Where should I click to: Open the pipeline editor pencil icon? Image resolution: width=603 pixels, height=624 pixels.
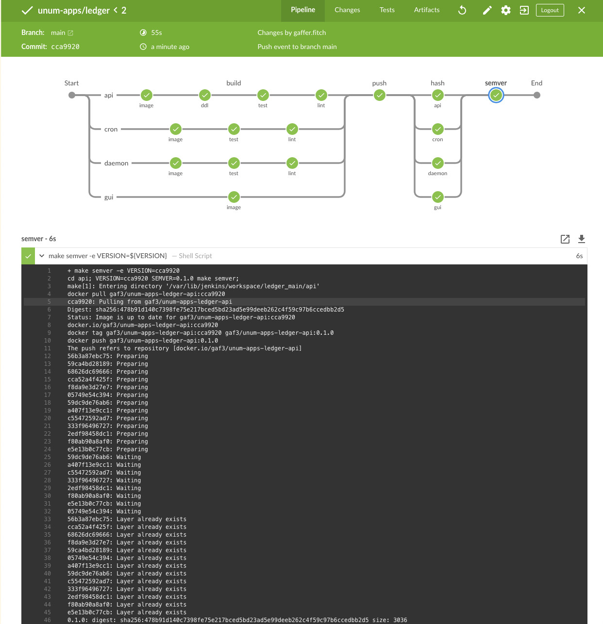pos(487,10)
